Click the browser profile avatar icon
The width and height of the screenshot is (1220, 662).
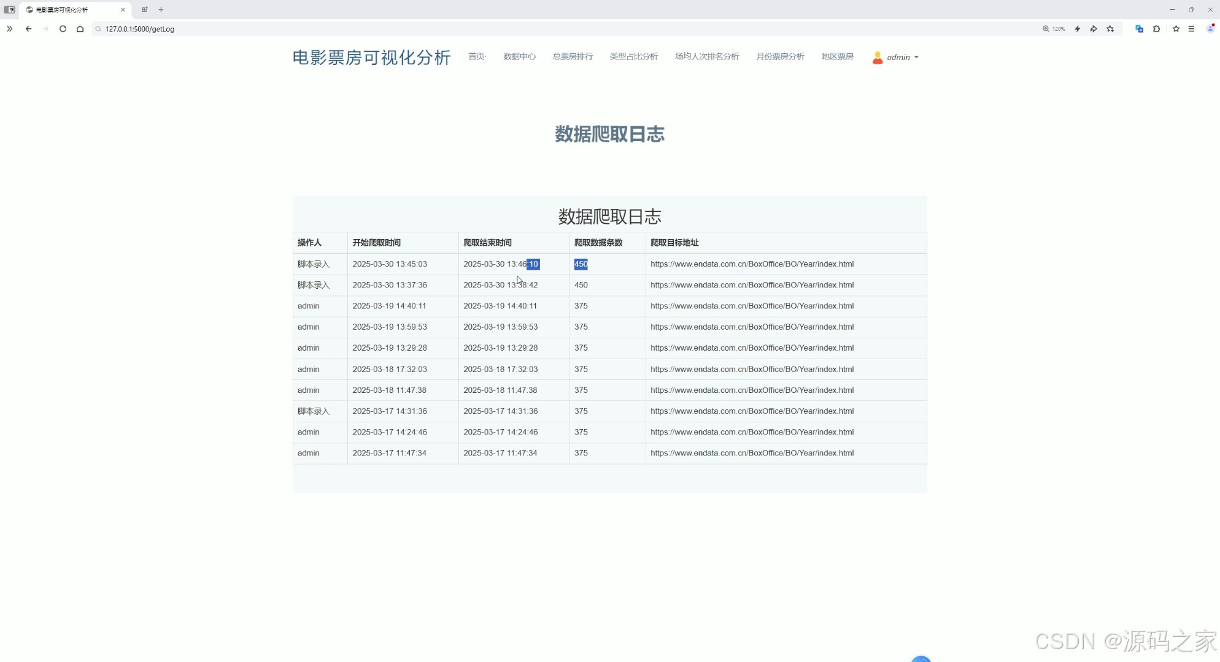click(1209, 29)
